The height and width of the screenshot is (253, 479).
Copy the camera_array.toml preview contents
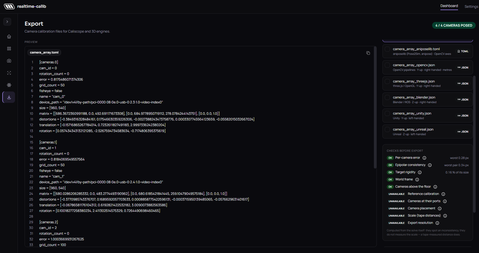pos(368,53)
